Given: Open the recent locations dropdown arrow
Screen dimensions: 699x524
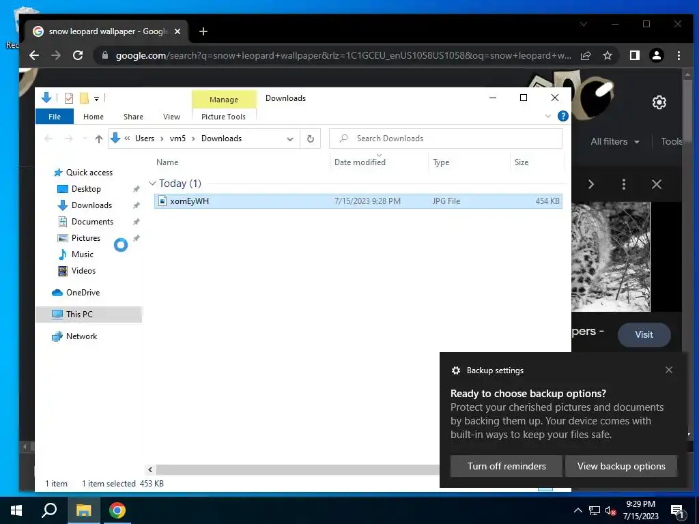Looking at the screenshot, I should [x=85, y=139].
